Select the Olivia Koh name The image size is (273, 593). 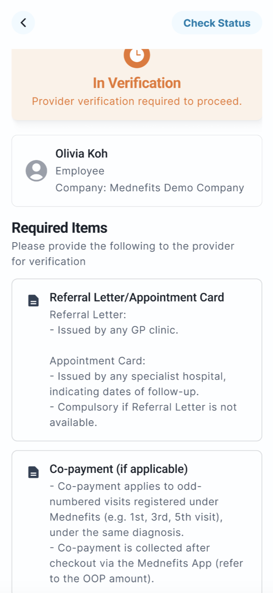[x=82, y=154]
